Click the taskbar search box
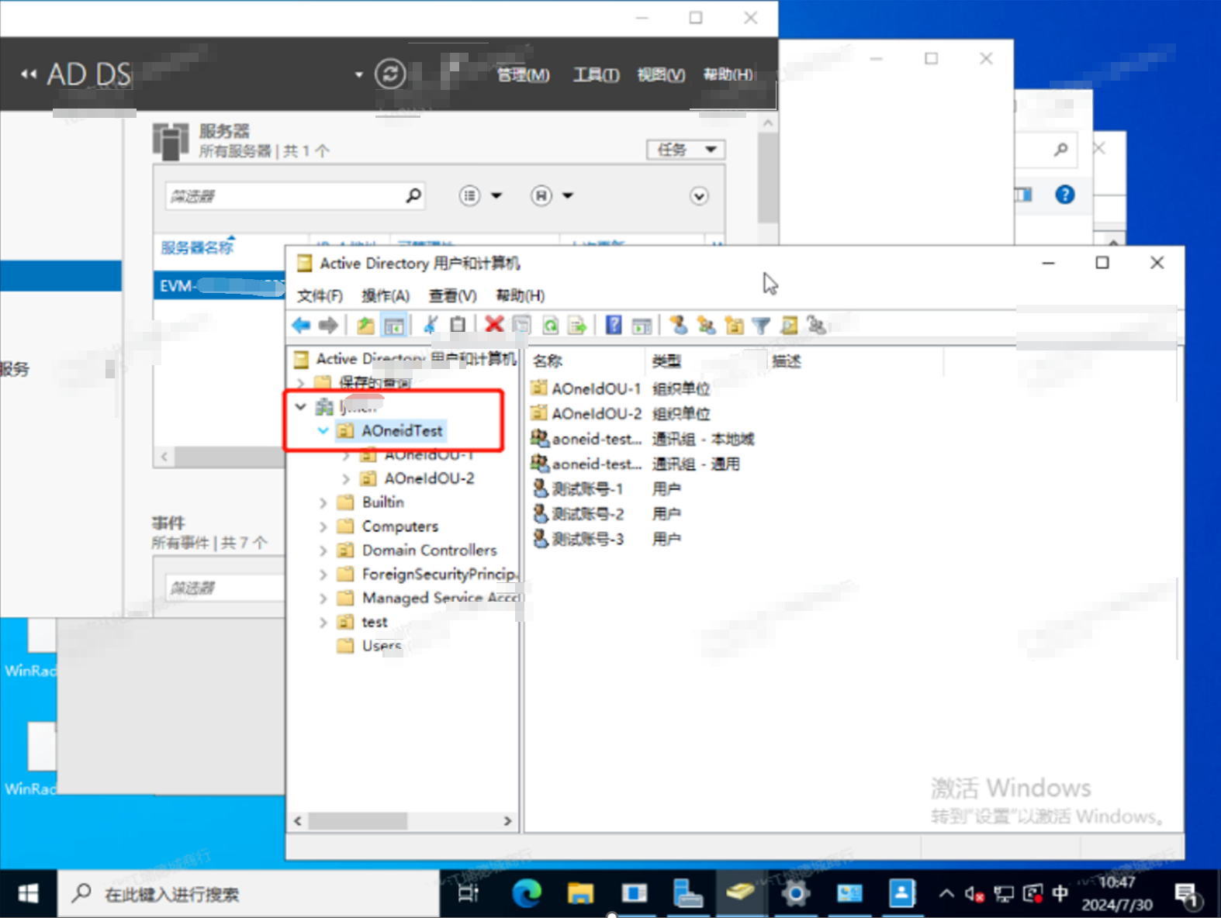 [x=248, y=894]
